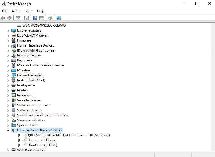Click Show/Hide Console Tree toolbar icon
The image size is (215, 157).
click(18, 18)
